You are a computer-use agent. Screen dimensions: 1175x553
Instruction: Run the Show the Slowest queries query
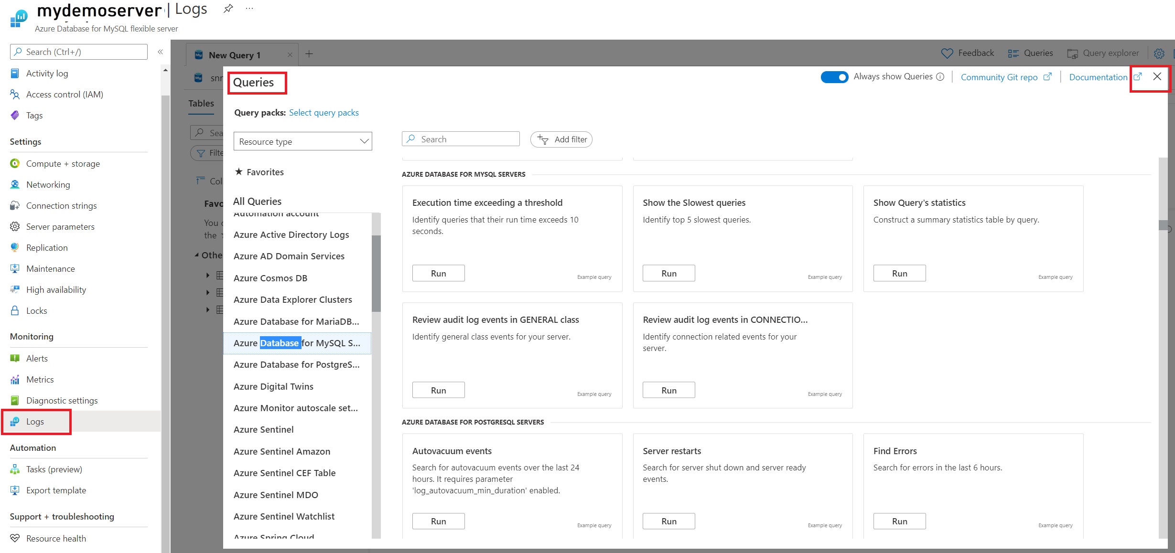click(668, 273)
